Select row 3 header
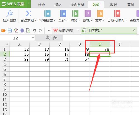Image resolution: width=139 pixels, height=115 pixels. (x=5, y=59)
